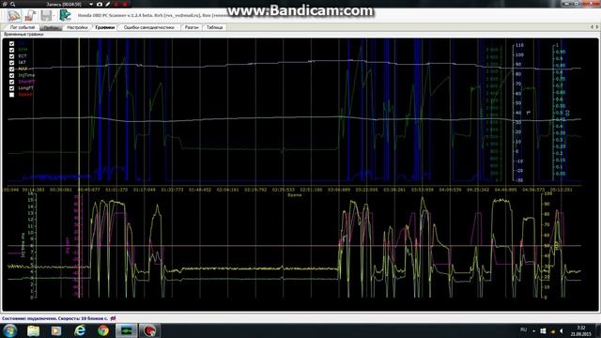Click the status icon after the speed text
The image size is (601, 338).
coord(113,318)
